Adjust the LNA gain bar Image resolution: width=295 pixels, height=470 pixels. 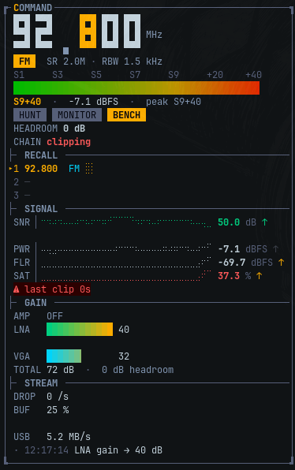click(80, 329)
